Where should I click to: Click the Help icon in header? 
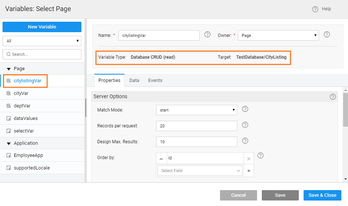pos(315,9)
